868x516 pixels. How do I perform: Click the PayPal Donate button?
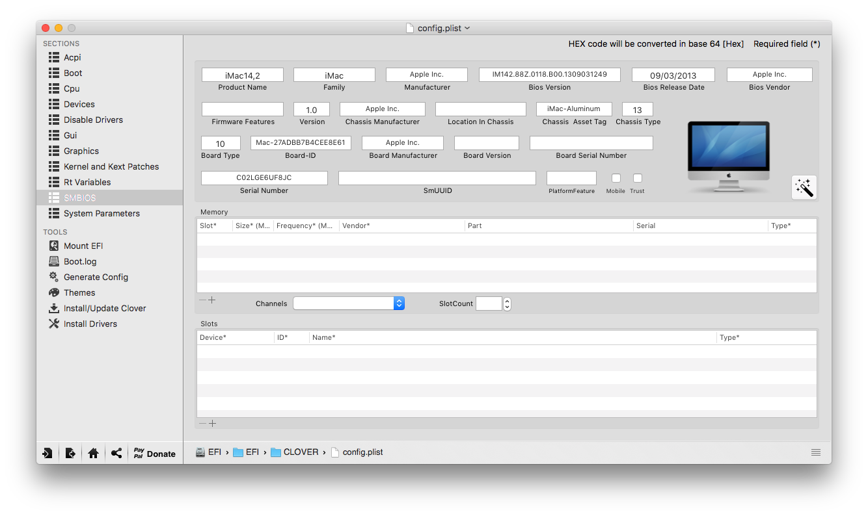(x=154, y=454)
